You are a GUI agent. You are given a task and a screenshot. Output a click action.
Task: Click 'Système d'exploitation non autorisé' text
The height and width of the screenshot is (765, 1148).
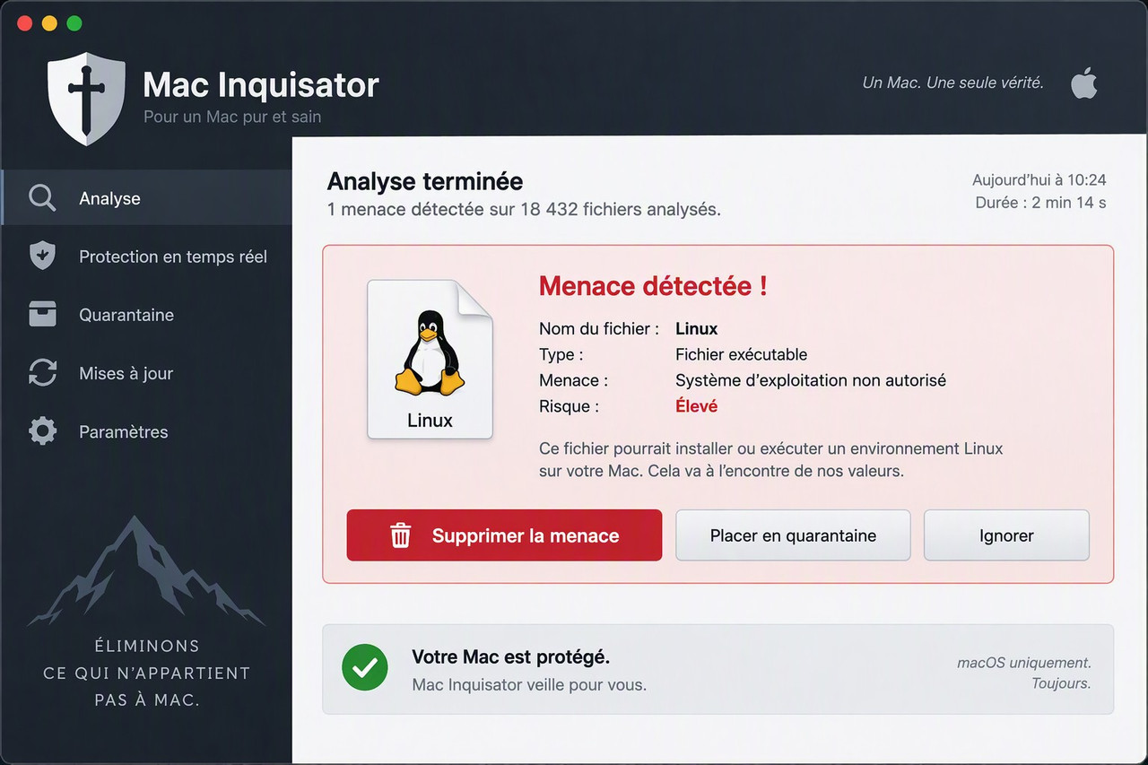[x=811, y=380]
